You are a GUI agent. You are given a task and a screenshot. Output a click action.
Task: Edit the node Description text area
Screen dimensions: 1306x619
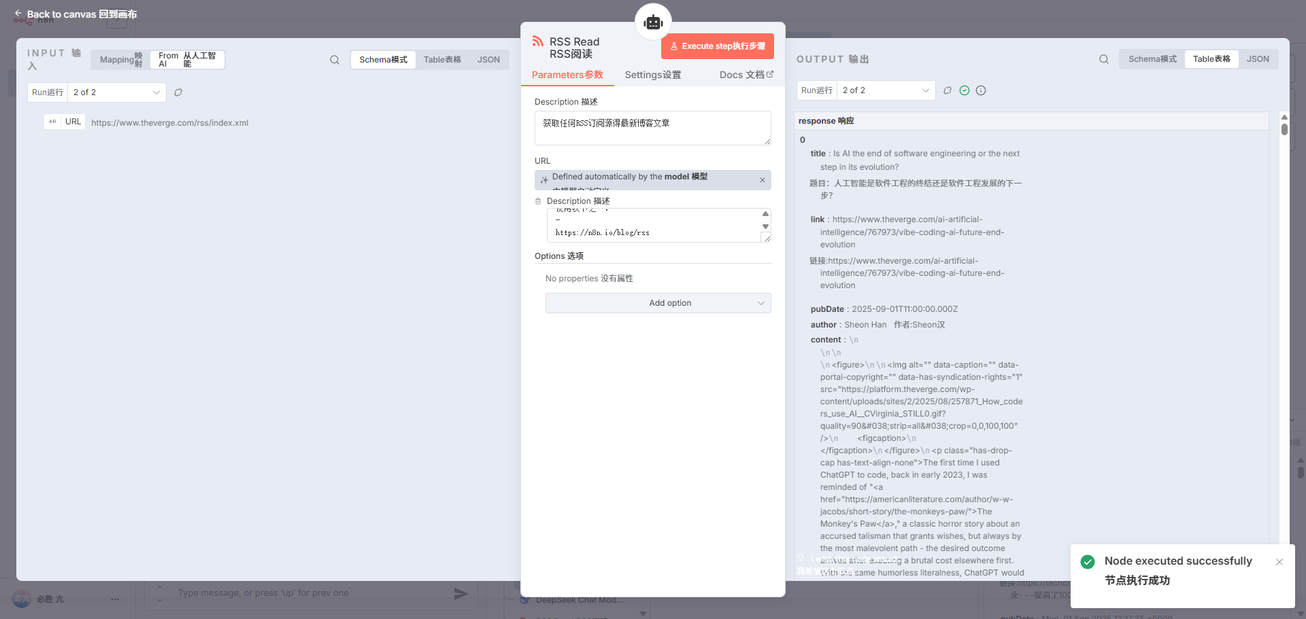pyautogui.click(x=653, y=128)
